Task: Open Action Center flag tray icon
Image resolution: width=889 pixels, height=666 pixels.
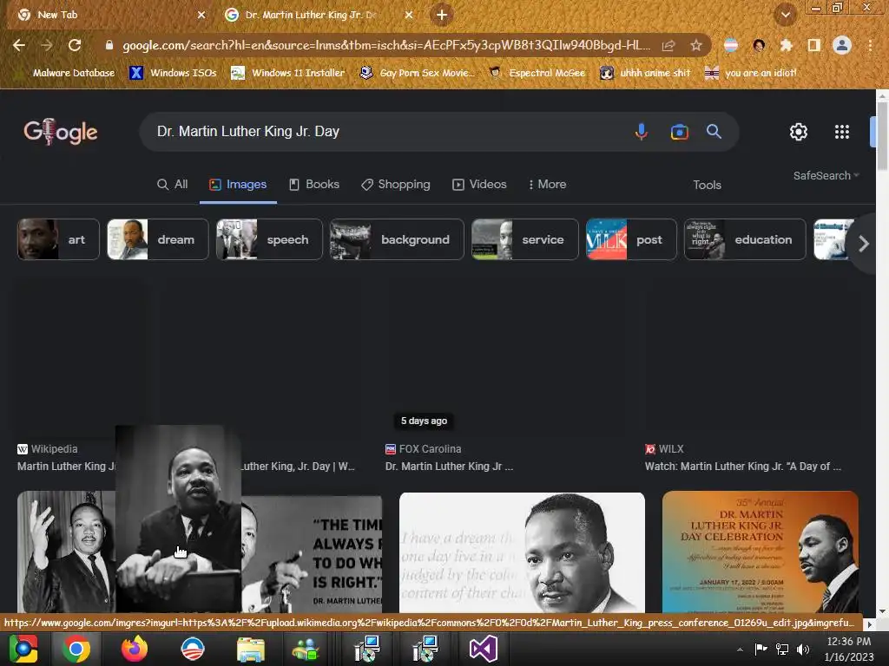Action: tap(761, 649)
